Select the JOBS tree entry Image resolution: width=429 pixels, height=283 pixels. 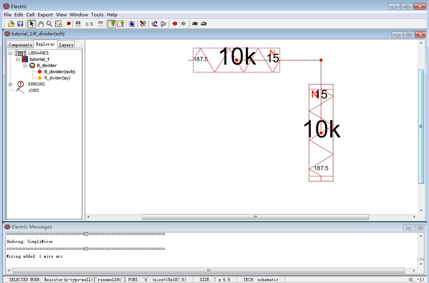pos(33,90)
